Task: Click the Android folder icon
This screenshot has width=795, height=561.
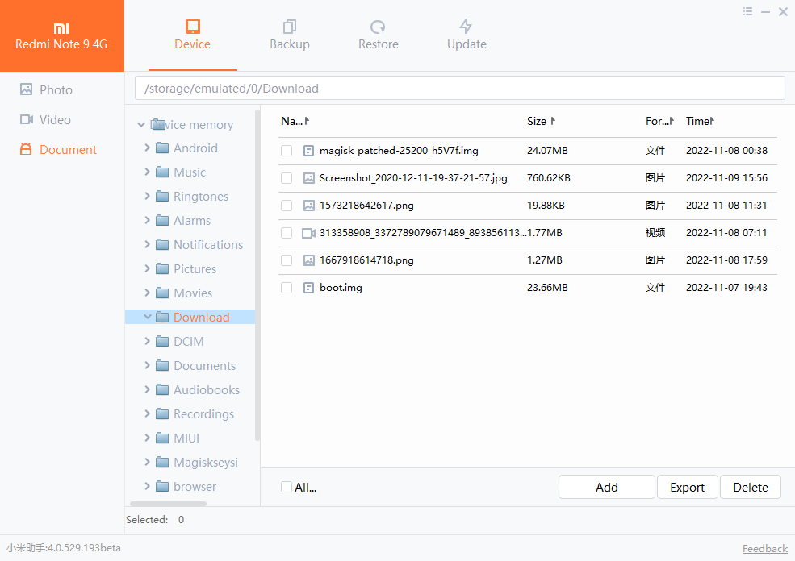Action: click(x=162, y=148)
